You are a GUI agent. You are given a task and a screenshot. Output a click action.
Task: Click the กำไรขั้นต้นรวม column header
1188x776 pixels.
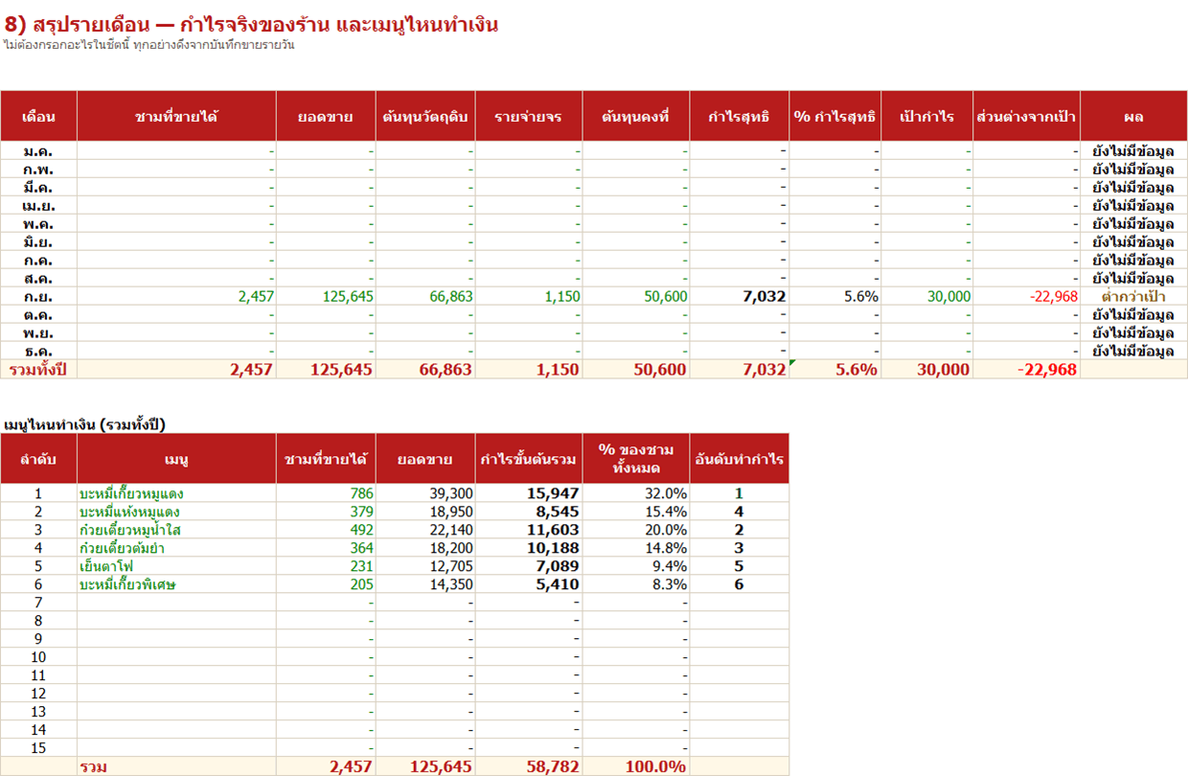529,459
